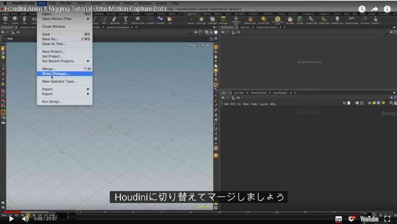Select the highlighted Show Changes... entry

pyautogui.click(x=65, y=73)
